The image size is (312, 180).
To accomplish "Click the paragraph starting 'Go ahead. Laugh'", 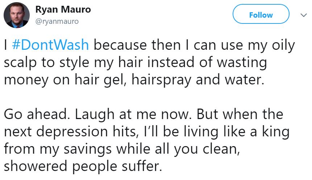I will [147, 140].
